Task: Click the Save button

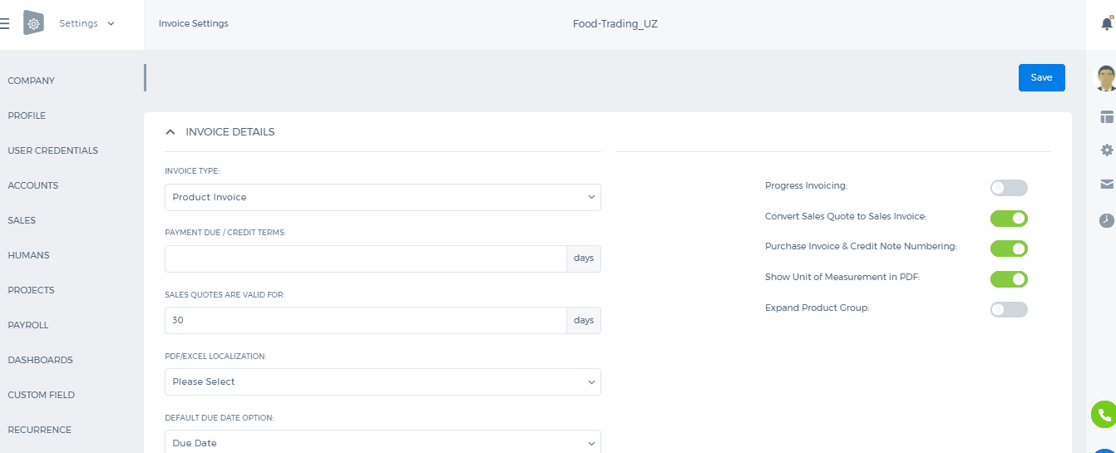Action: tap(1041, 77)
